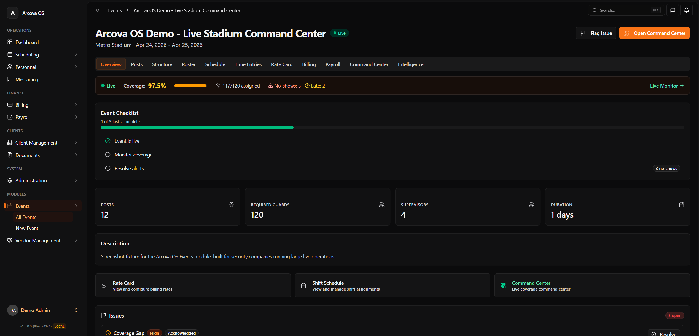
Task: Open the Demo Admin account switcher
Action: [x=43, y=310]
